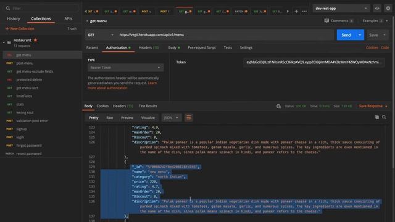Click the Save button

tap(373, 35)
